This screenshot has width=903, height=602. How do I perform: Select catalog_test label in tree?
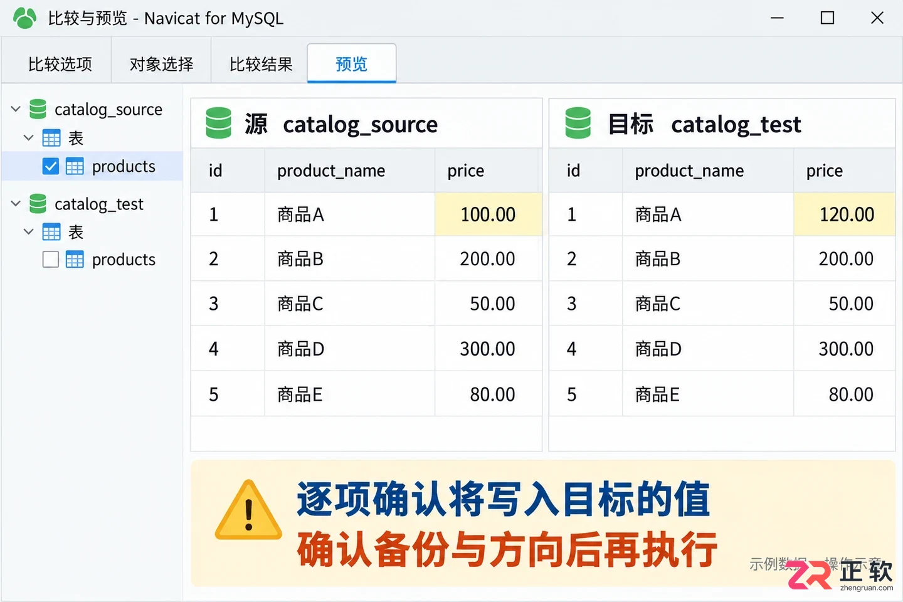click(99, 204)
